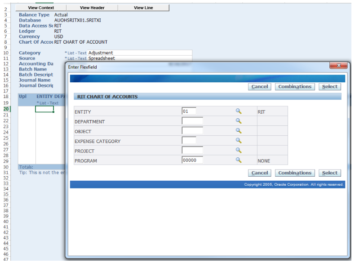Select the Category Adjustment list field

[139, 53]
